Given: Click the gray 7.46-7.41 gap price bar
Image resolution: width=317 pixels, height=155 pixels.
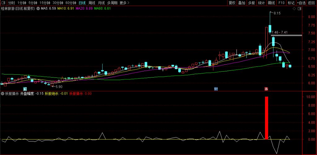Looking at the screenshot, I should pos(286,35).
